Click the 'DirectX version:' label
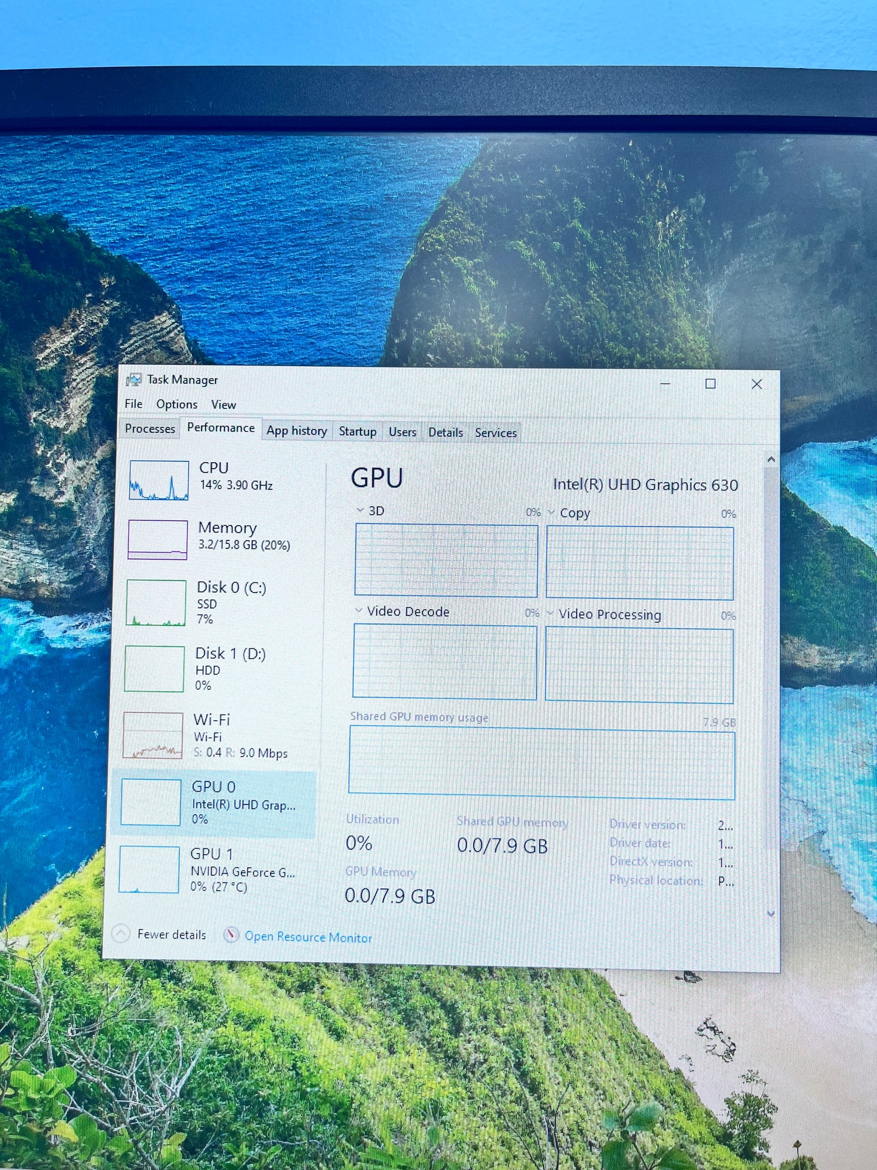 651,862
